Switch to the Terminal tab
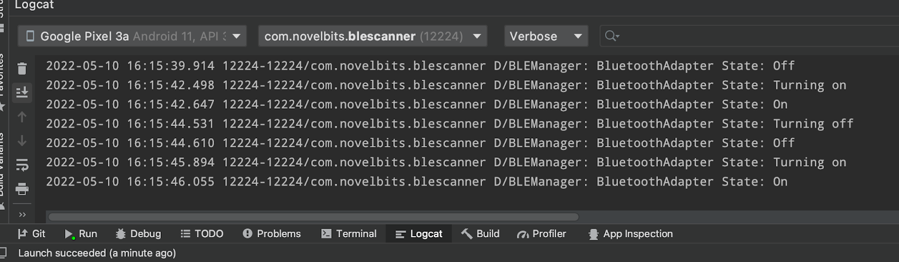The height and width of the screenshot is (262, 899). (349, 234)
